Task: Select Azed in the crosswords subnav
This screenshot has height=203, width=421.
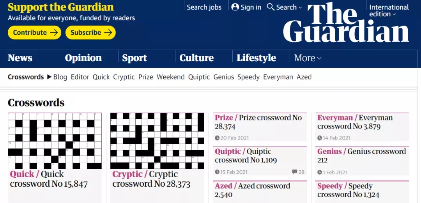Action: [x=304, y=77]
